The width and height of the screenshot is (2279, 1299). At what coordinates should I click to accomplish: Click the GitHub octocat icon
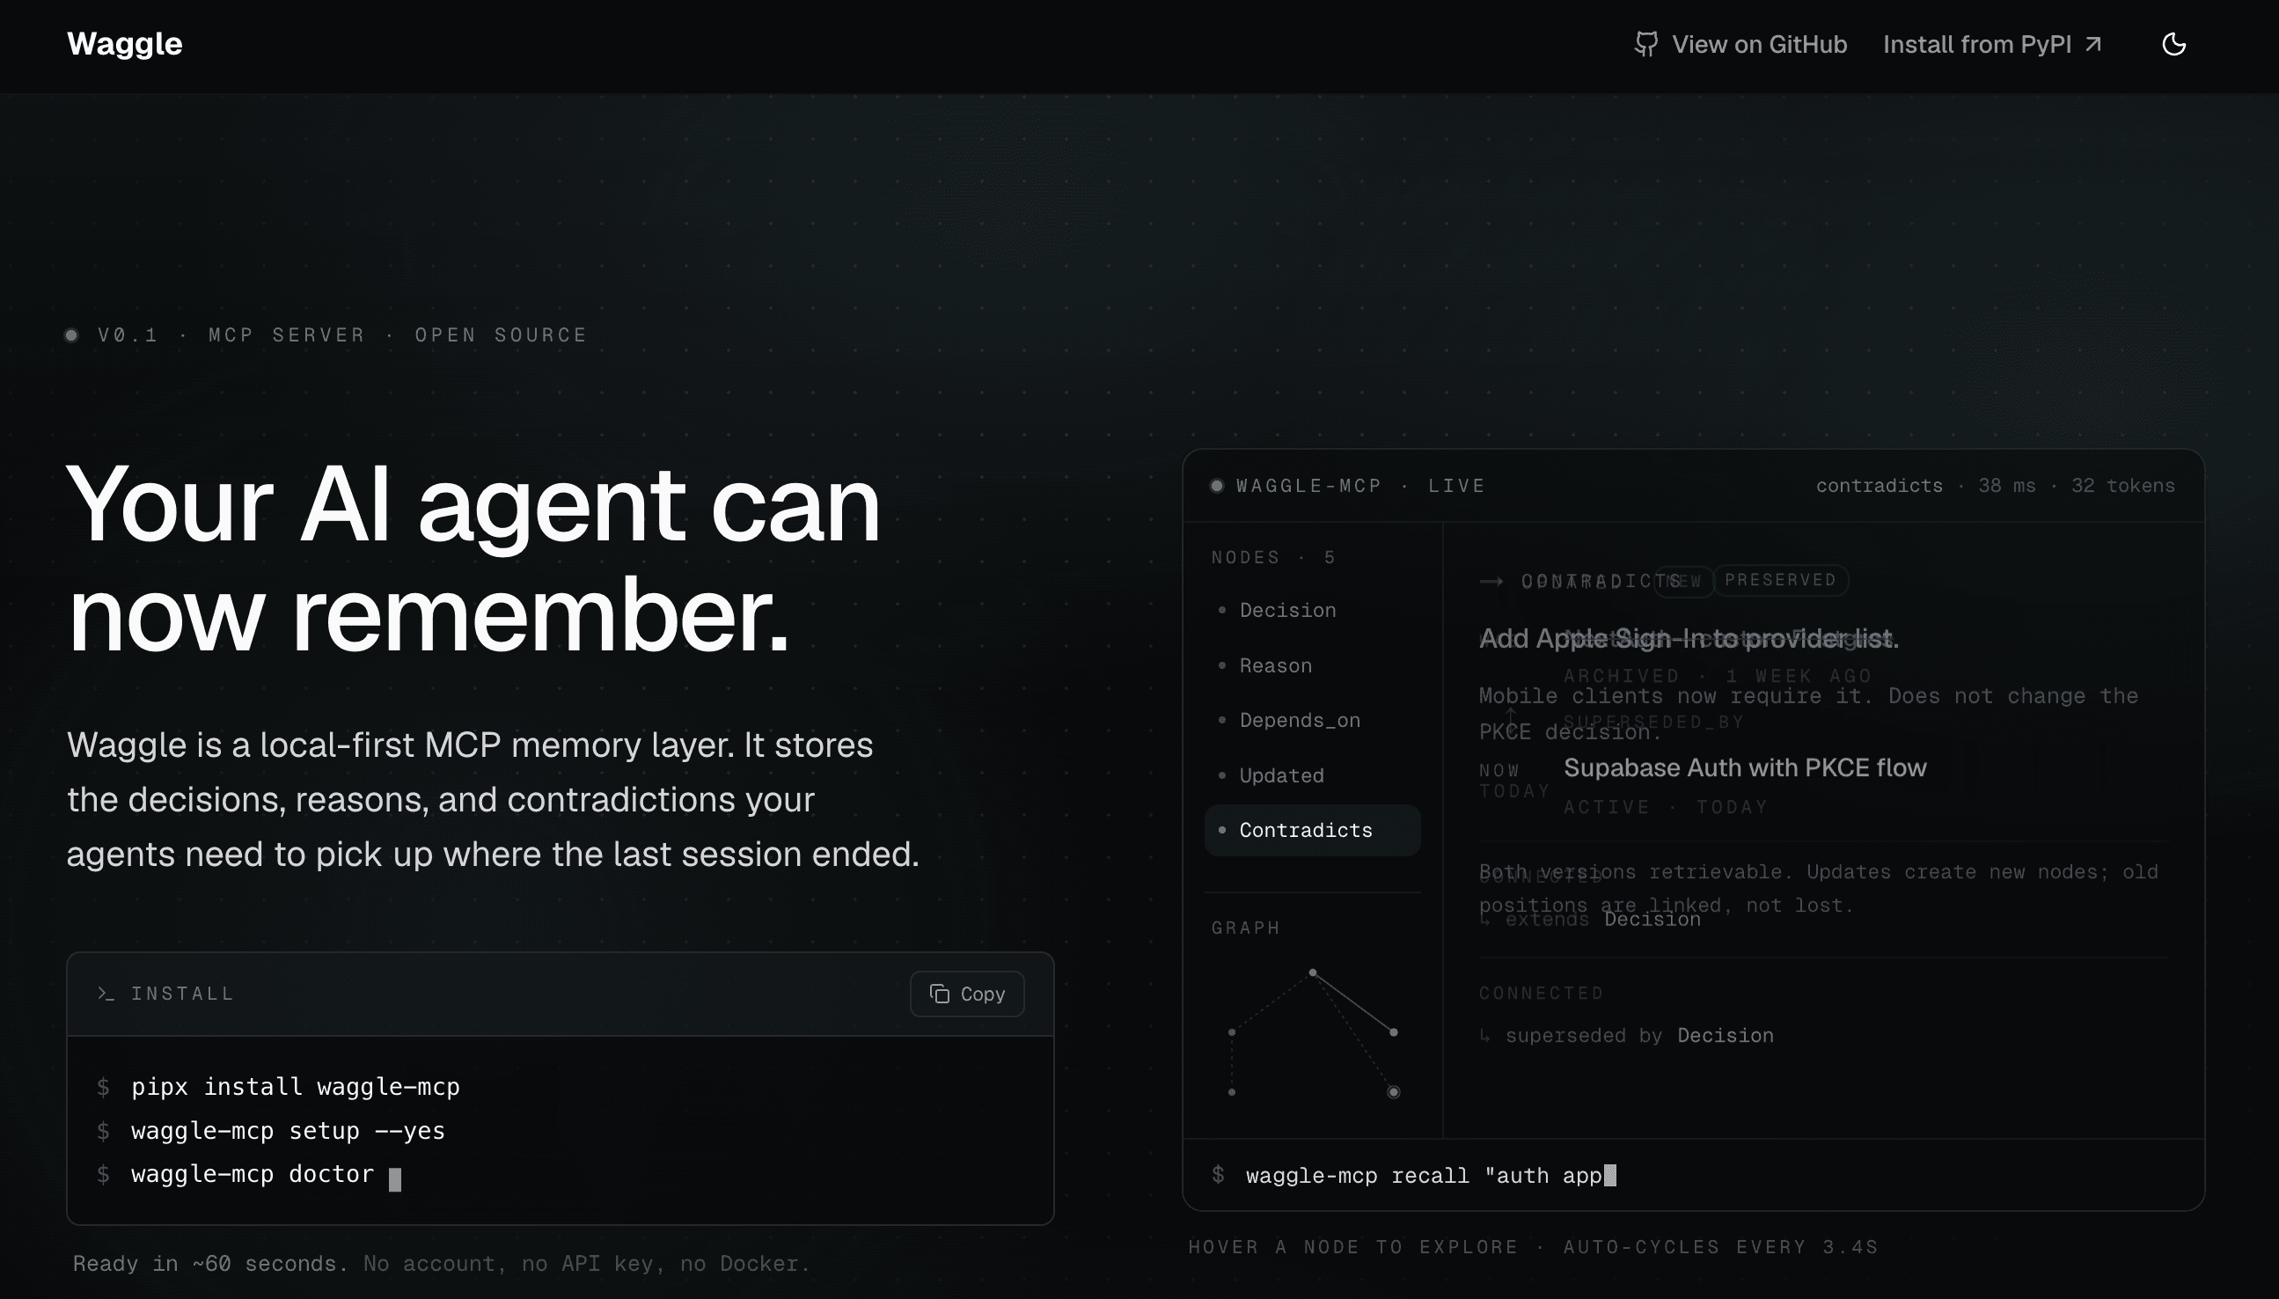pyautogui.click(x=1646, y=45)
